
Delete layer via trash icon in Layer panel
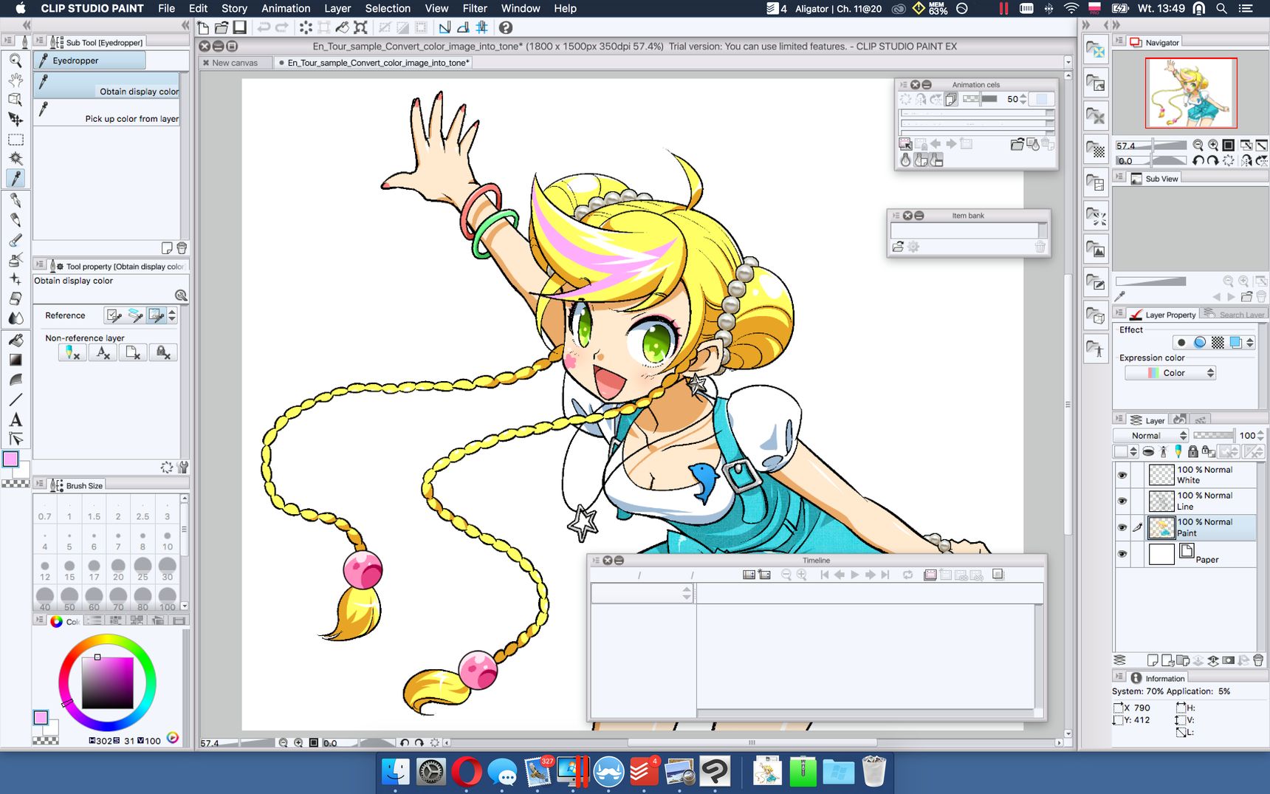click(x=1258, y=660)
